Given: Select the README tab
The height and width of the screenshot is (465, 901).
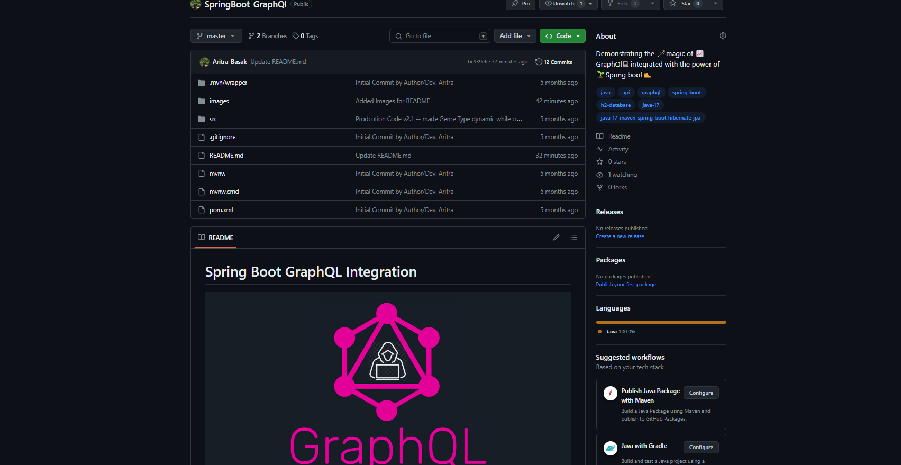Looking at the screenshot, I should point(215,238).
